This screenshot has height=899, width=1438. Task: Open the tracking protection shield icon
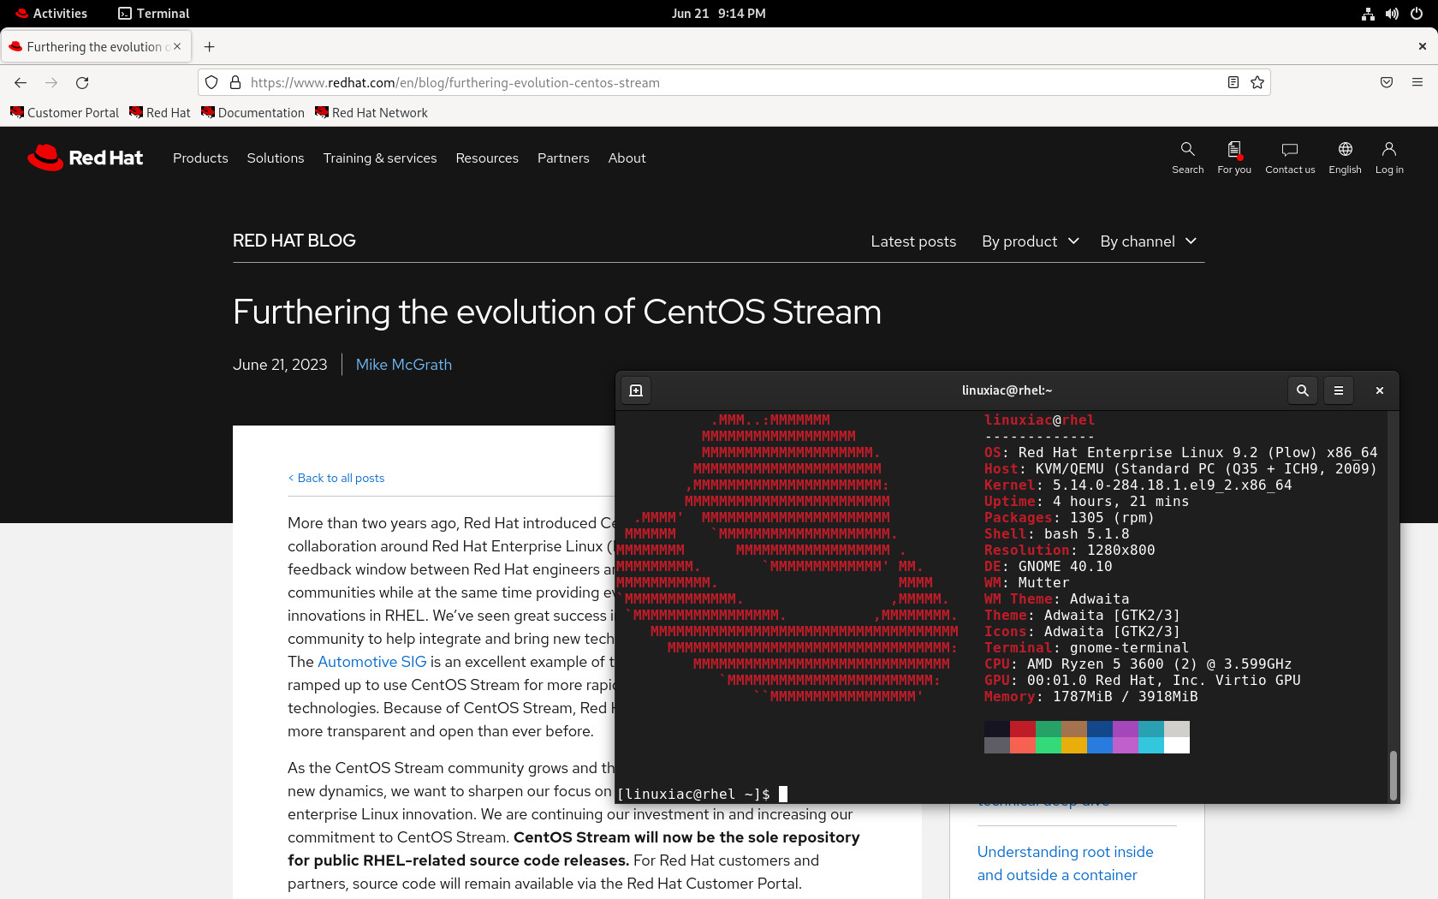pyautogui.click(x=211, y=83)
